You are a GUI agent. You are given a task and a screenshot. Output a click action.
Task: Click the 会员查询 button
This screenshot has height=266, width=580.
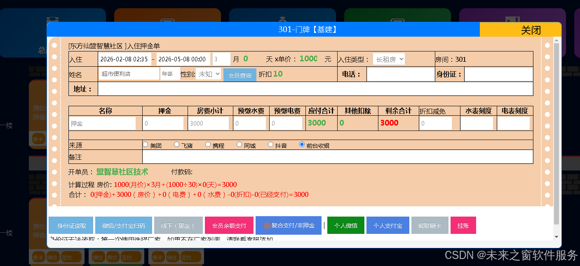[240, 75]
